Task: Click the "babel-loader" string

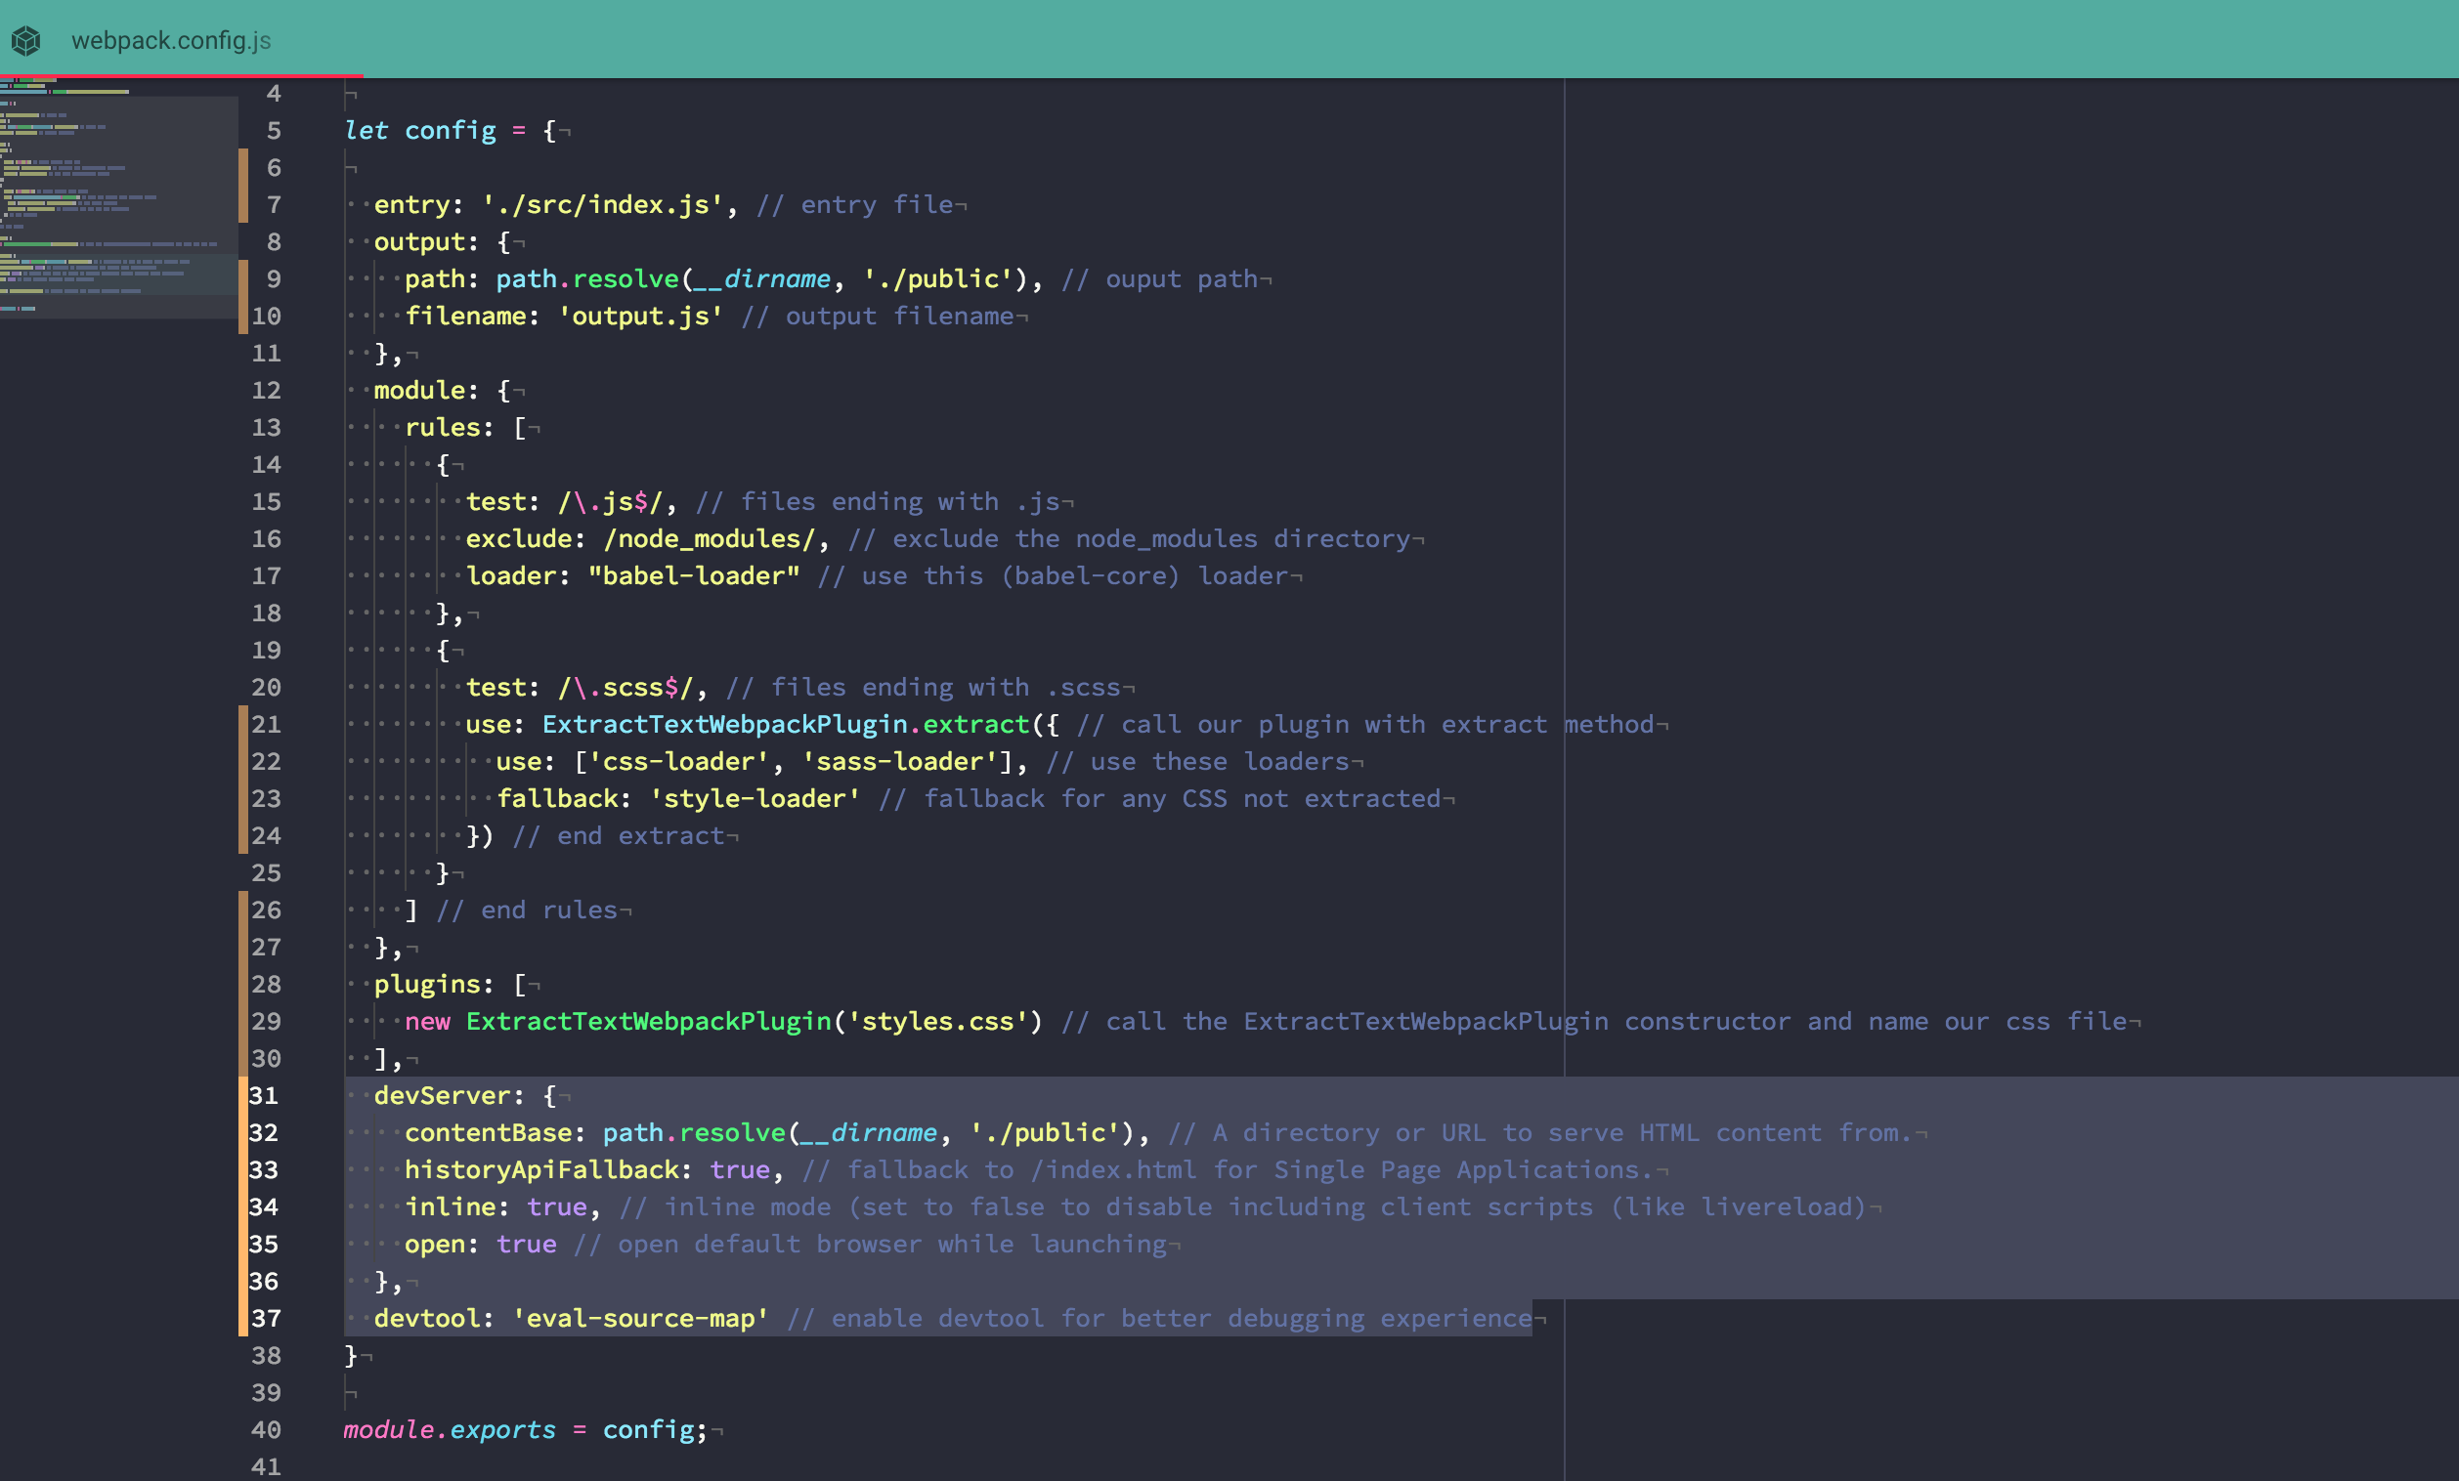Action: pyautogui.click(x=694, y=575)
